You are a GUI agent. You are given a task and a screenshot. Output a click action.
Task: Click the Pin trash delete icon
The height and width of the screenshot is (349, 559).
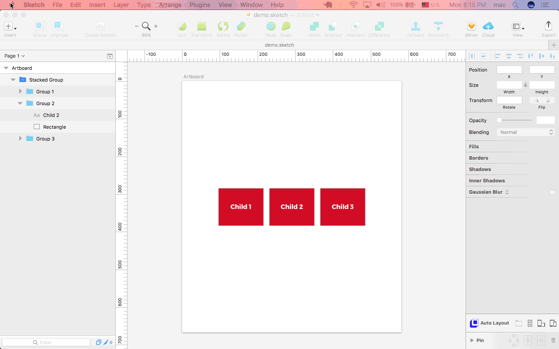point(553,340)
